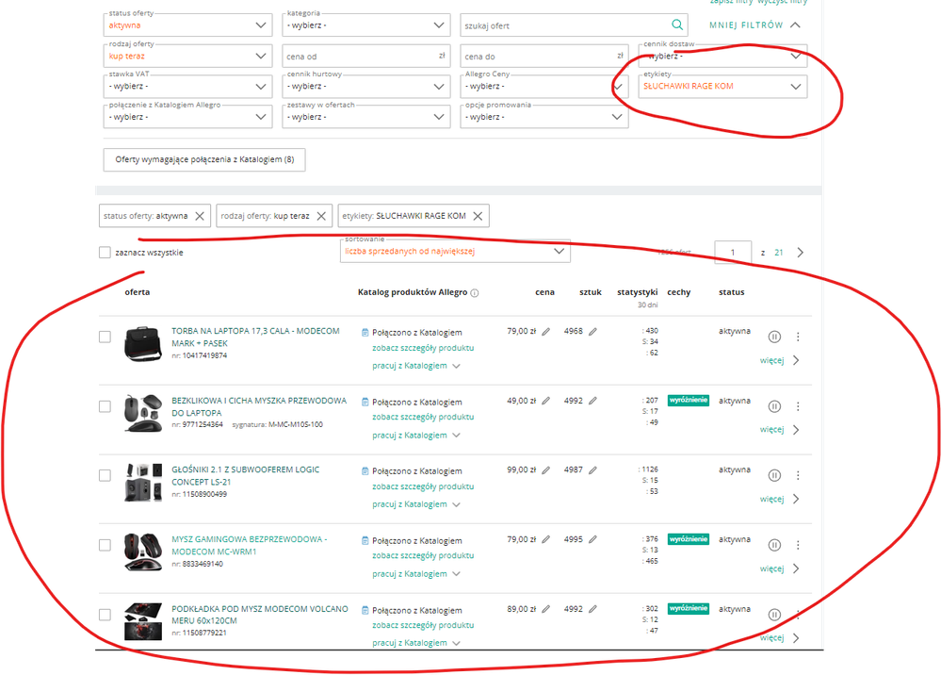Viewport: 941px width, 675px height.
Task: Collapse filters with 'MNIEJ FILTRÓW'
Action: (754, 25)
